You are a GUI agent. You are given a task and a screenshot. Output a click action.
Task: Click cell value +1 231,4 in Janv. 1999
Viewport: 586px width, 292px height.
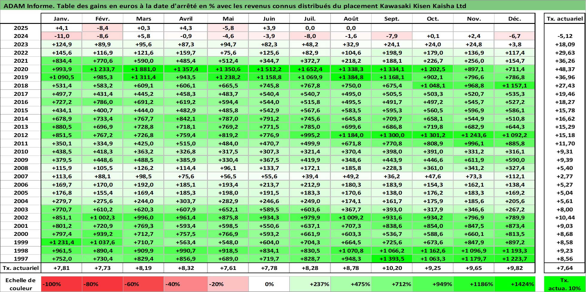tap(62, 242)
